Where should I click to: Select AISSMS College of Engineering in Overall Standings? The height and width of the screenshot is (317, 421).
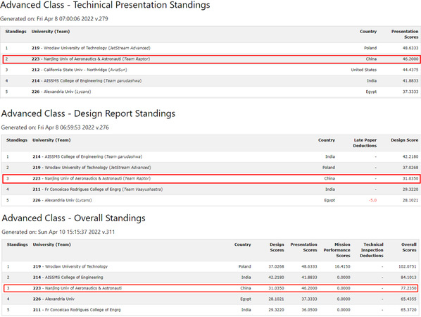click(x=68, y=278)
